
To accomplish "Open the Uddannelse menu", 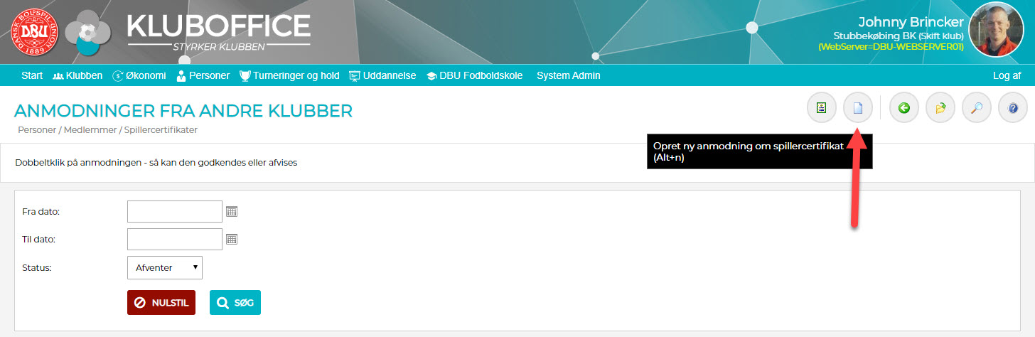I will (382, 75).
